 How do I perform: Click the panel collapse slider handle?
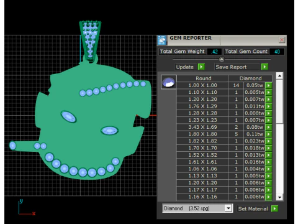coord(222,59)
